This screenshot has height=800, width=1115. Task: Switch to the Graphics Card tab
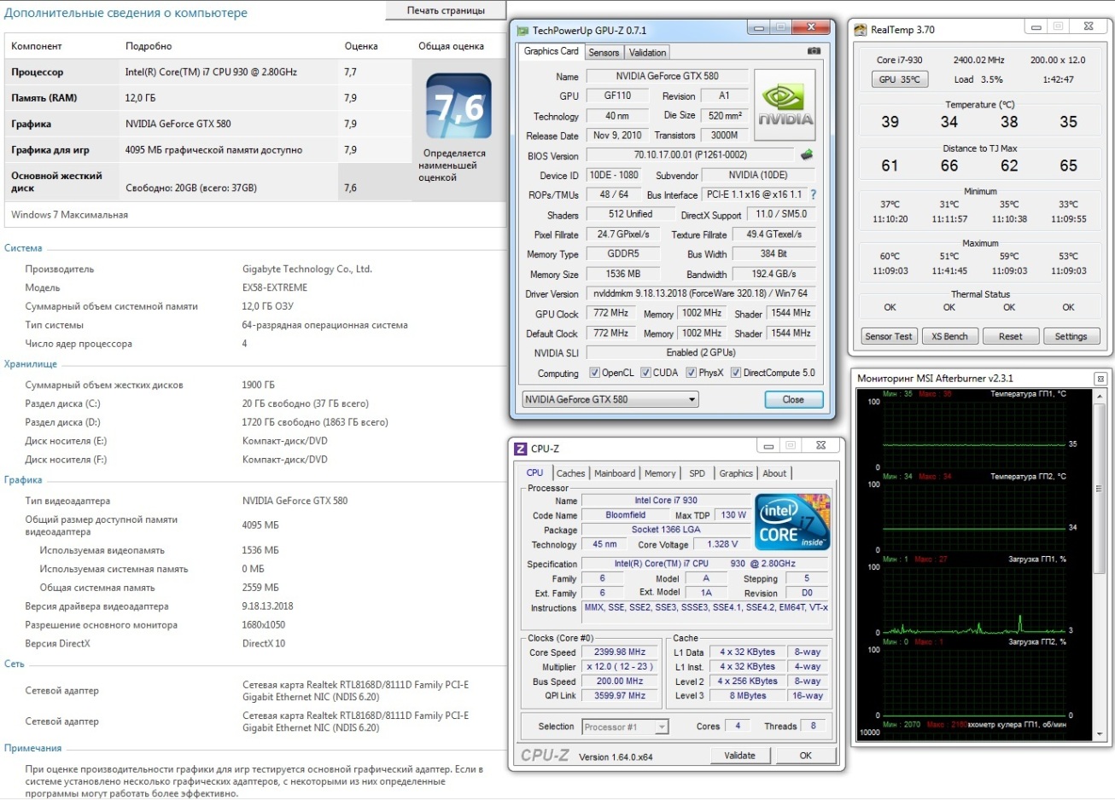coord(551,51)
